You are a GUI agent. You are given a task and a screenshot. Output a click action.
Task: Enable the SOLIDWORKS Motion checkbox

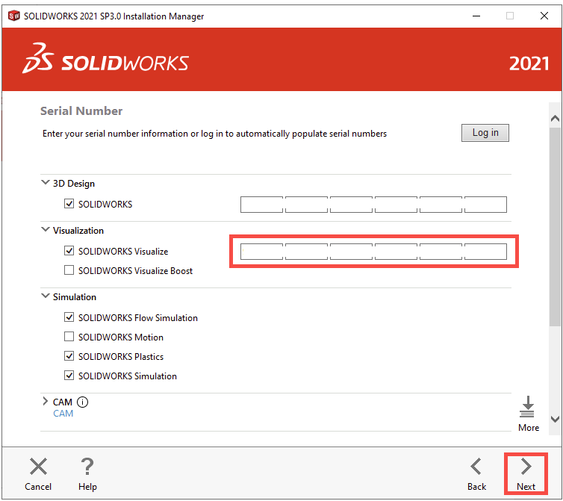69,337
